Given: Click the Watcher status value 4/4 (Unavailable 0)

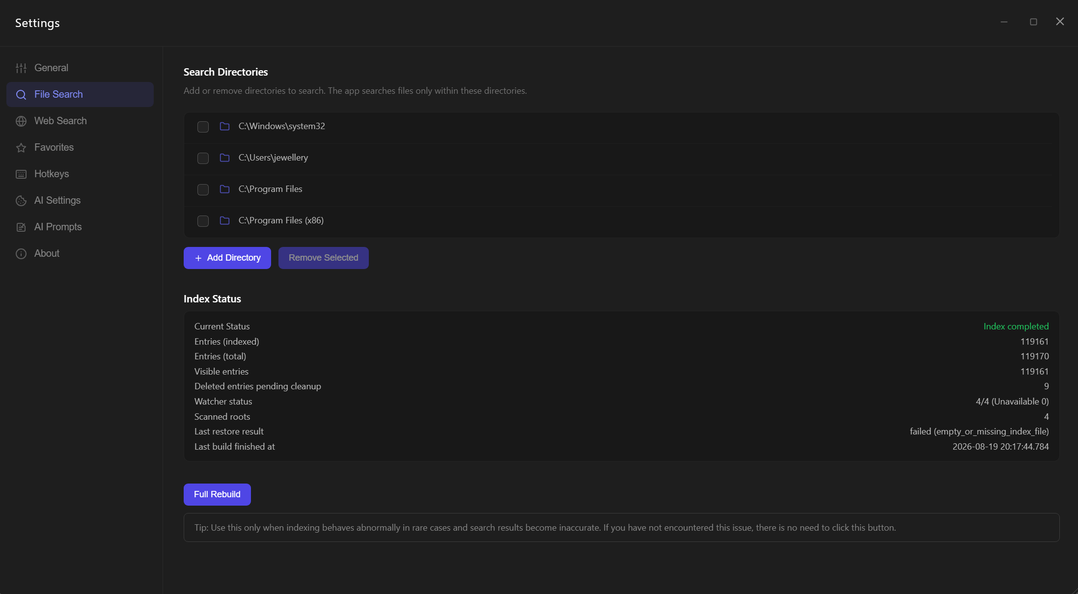Looking at the screenshot, I should click(x=1012, y=402).
